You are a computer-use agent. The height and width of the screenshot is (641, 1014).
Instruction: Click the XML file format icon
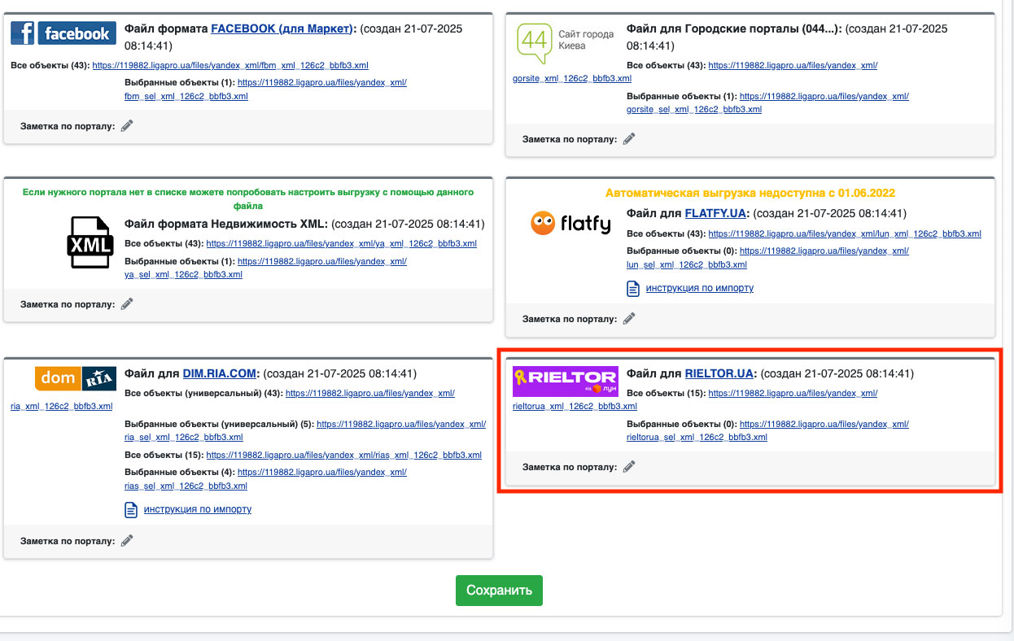coord(89,242)
